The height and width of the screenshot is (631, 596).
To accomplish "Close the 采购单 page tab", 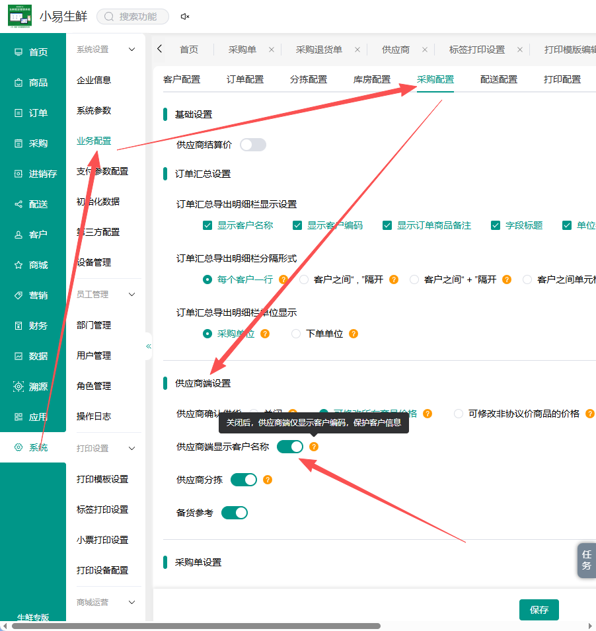I will [x=272, y=50].
